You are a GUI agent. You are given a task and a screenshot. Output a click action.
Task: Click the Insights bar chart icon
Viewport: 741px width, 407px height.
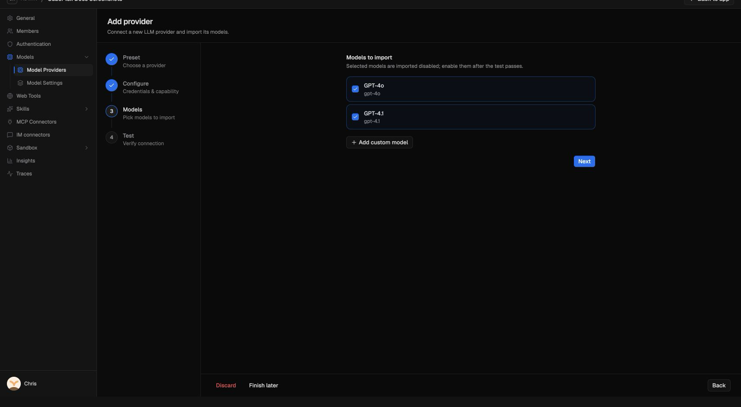point(10,161)
